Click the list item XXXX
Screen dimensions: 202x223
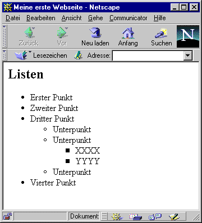pos(88,151)
